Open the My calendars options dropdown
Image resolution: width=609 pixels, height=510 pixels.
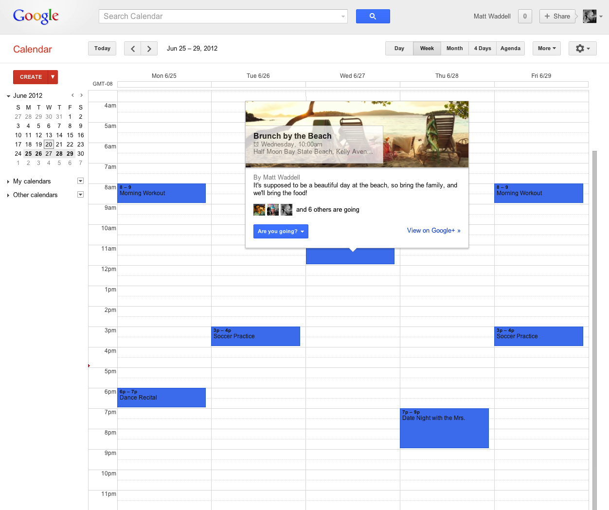click(x=80, y=181)
